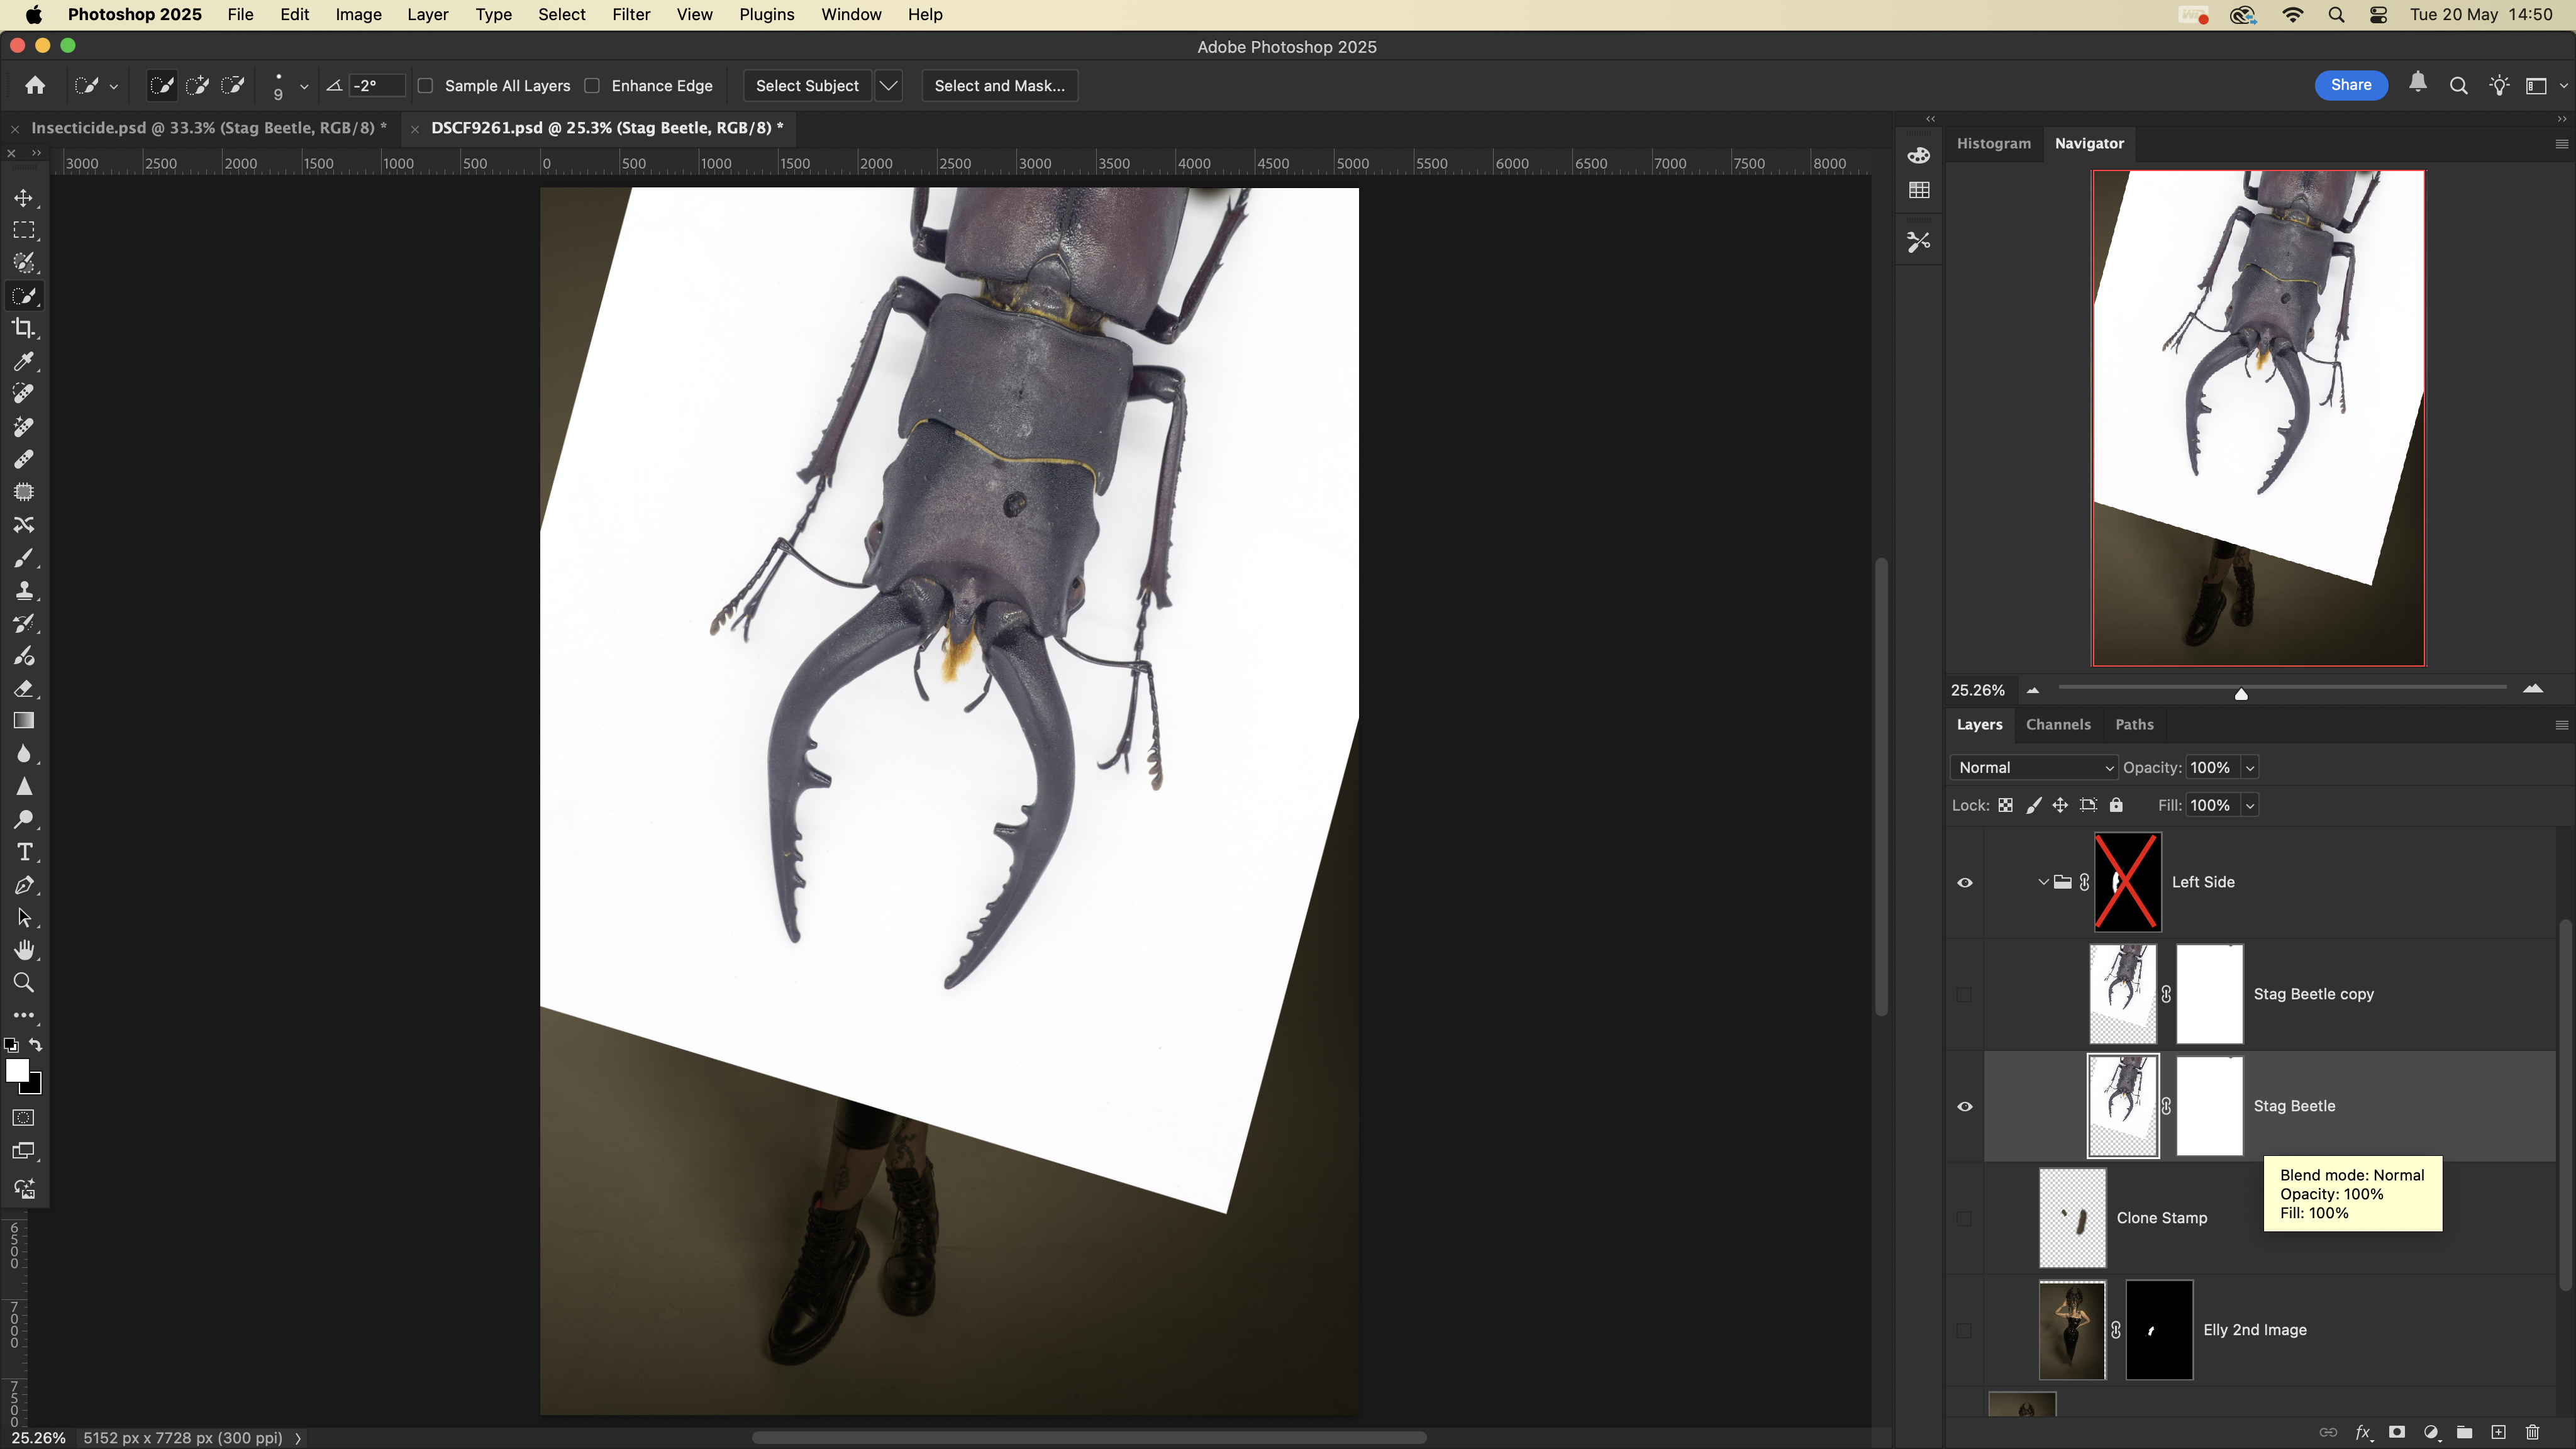Image resolution: width=2576 pixels, height=1449 pixels.
Task: Enable Sample All Layers checkbox
Action: point(426,86)
